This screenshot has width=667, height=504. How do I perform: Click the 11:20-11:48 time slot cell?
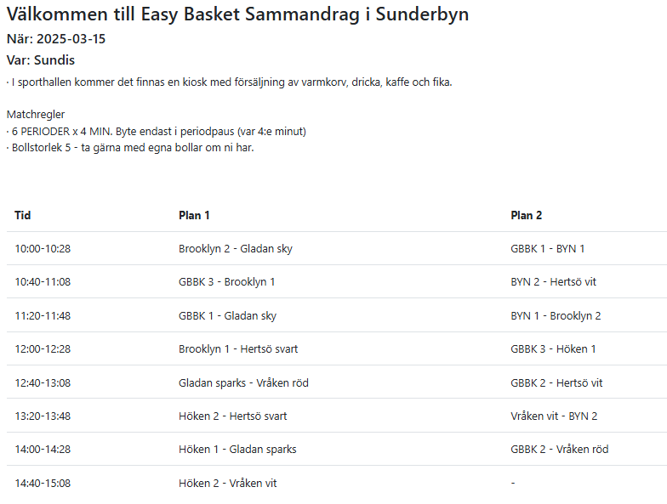(x=43, y=316)
